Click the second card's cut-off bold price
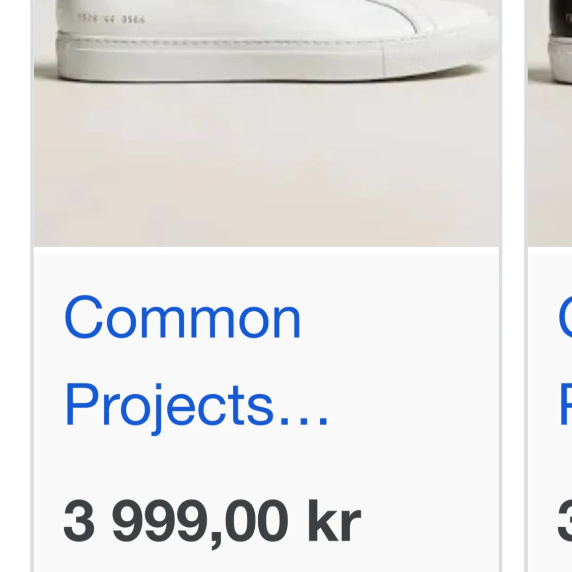This screenshot has height=572, width=572. click(x=565, y=521)
